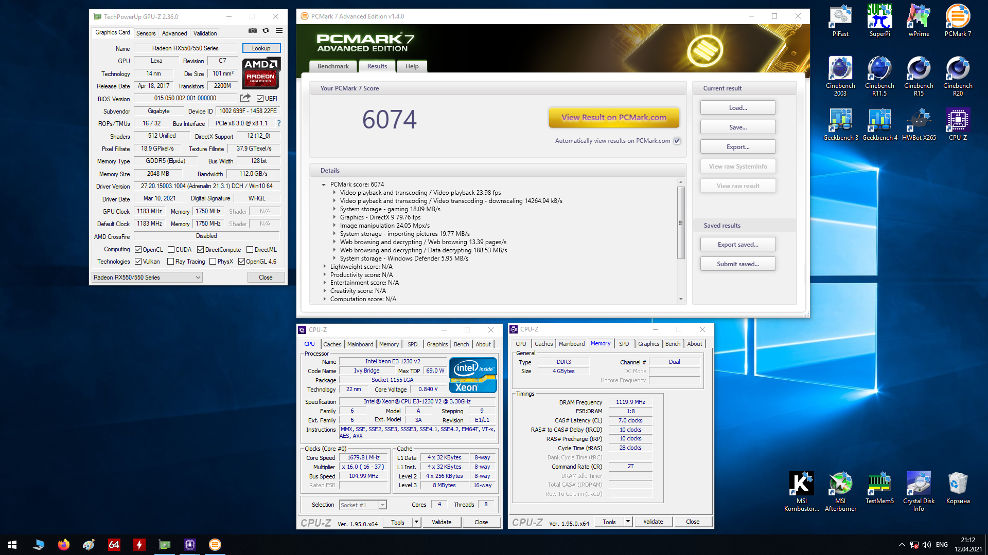Open the PiFast desktop shortcut

coord(840,21)
